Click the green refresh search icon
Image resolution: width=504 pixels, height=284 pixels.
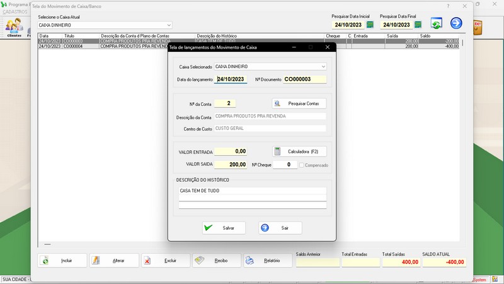pyautogui.click(x=436, y=23)
